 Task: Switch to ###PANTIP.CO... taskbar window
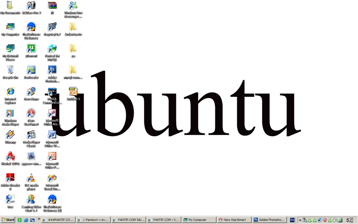click(x=58, y=220)
